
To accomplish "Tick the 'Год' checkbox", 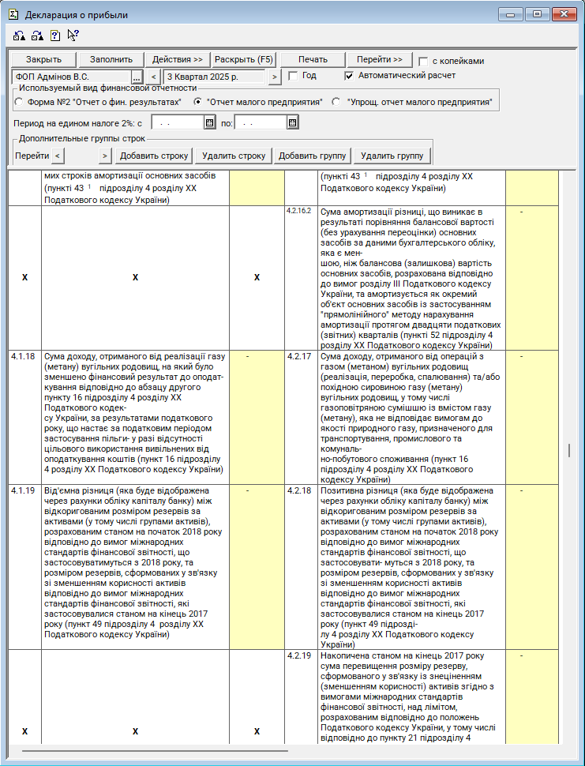I will coord(293,76).
